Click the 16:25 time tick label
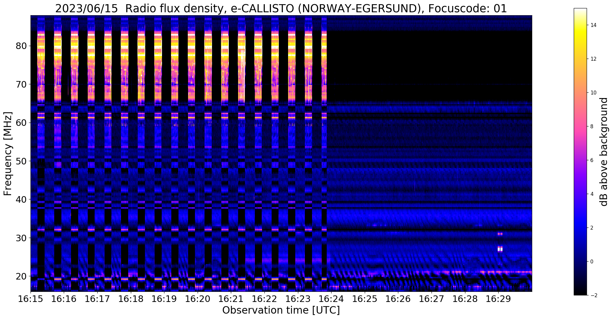This screenshot has height=319, width=613. coord(365,299)
